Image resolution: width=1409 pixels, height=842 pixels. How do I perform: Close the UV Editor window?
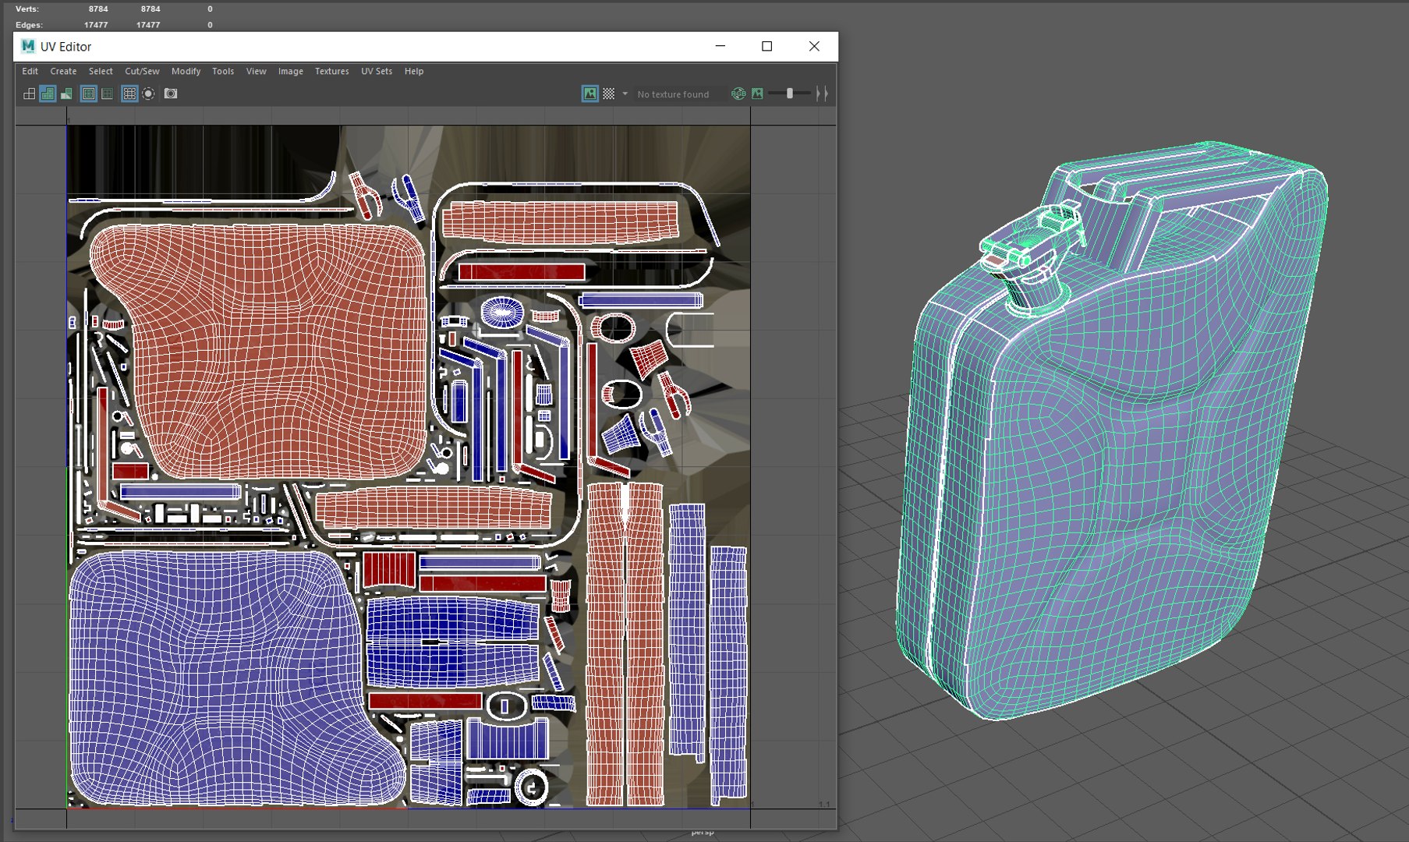tap(814, 46)
